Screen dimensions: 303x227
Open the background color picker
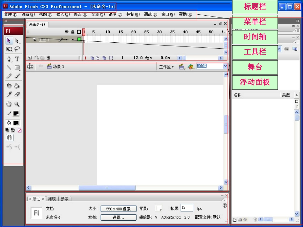pyautogui.click(x=159, y=209)
